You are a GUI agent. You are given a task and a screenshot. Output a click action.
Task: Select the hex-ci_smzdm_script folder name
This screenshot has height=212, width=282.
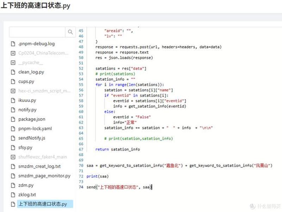[44, 91]
